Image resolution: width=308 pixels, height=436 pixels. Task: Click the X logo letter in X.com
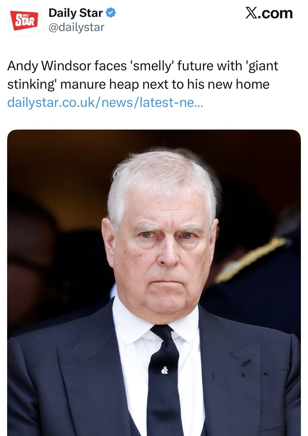point(252,13)
